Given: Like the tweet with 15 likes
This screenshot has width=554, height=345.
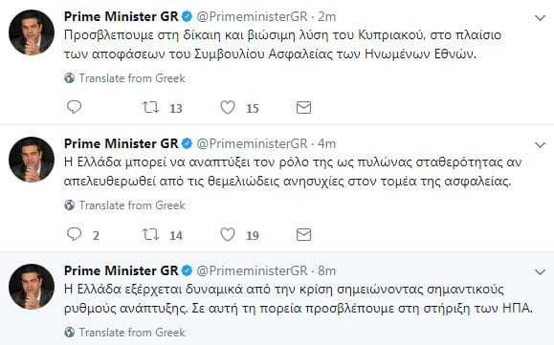Looking at the screenshot, I should click(228, 107).
